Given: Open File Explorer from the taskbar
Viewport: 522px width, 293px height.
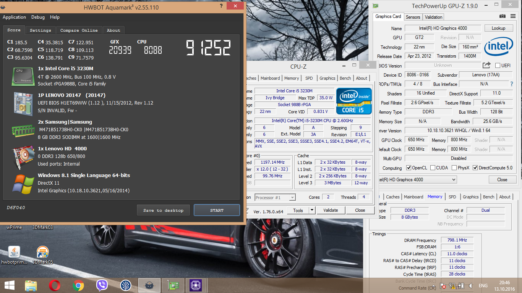Looking at the screenshot, I should [x=31, y=285].
